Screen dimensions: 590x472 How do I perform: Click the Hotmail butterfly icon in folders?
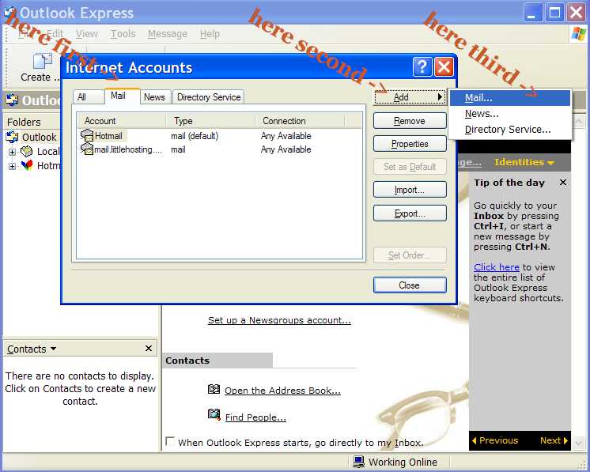click(27, 165)
